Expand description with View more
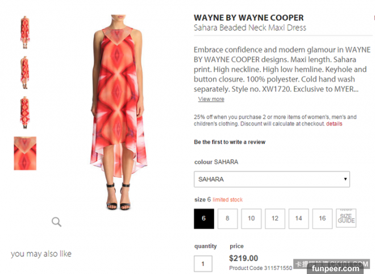Viewport: 375px width, 274px height. tap(211, 99)
